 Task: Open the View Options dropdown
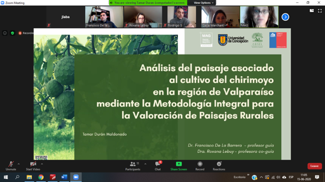(x=203, y=2)
